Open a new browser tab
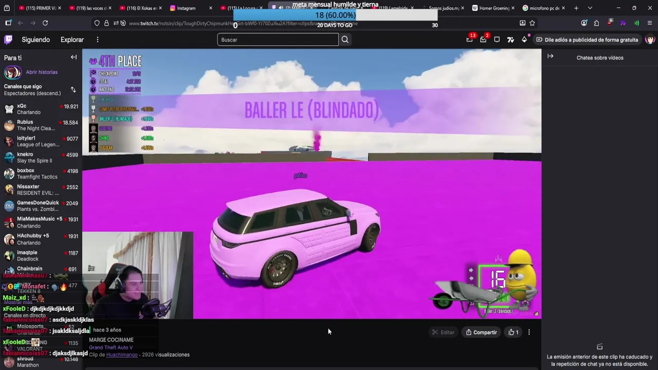The height and width of the screenshot is (370, 658). (x=576, y=8)
